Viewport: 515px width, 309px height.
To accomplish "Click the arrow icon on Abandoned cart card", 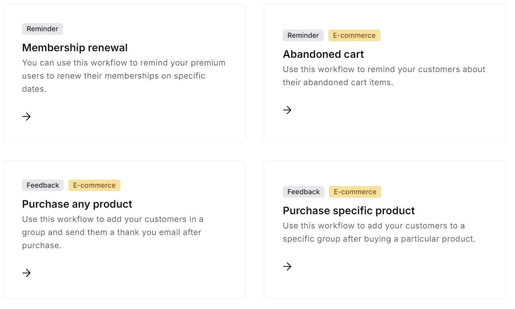I will 287,110.
